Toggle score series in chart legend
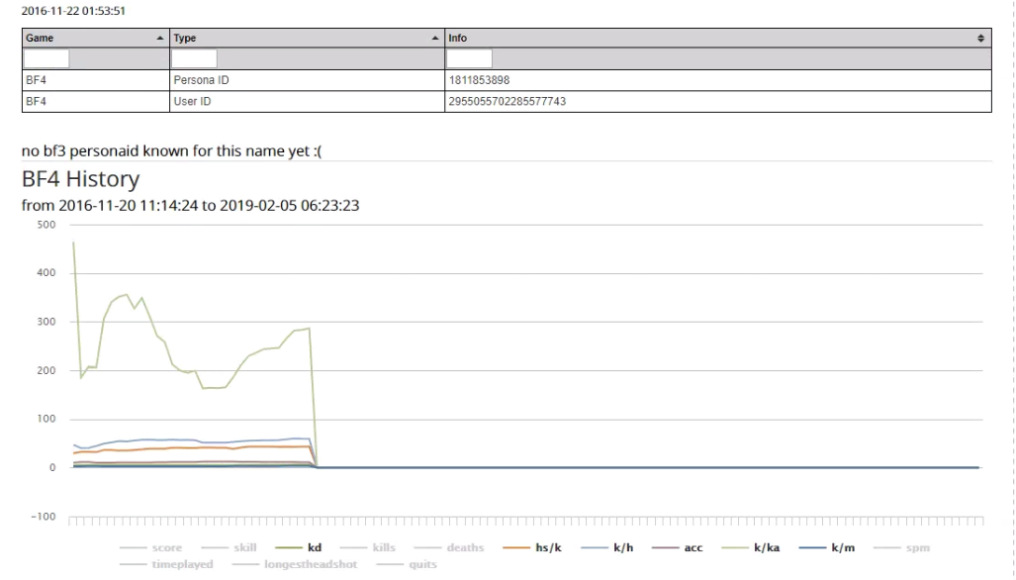 coord(151,548)
